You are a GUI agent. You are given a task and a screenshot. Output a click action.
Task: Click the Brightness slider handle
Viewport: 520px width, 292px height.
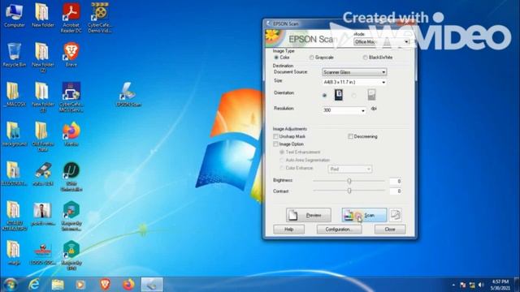coord(349,181)
